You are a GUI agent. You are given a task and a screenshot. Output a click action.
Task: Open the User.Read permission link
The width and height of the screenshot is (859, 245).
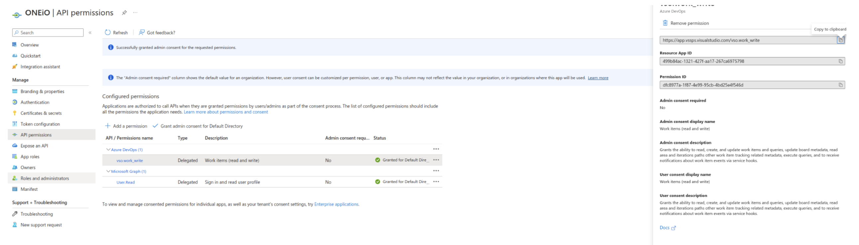tap(125, 182)
